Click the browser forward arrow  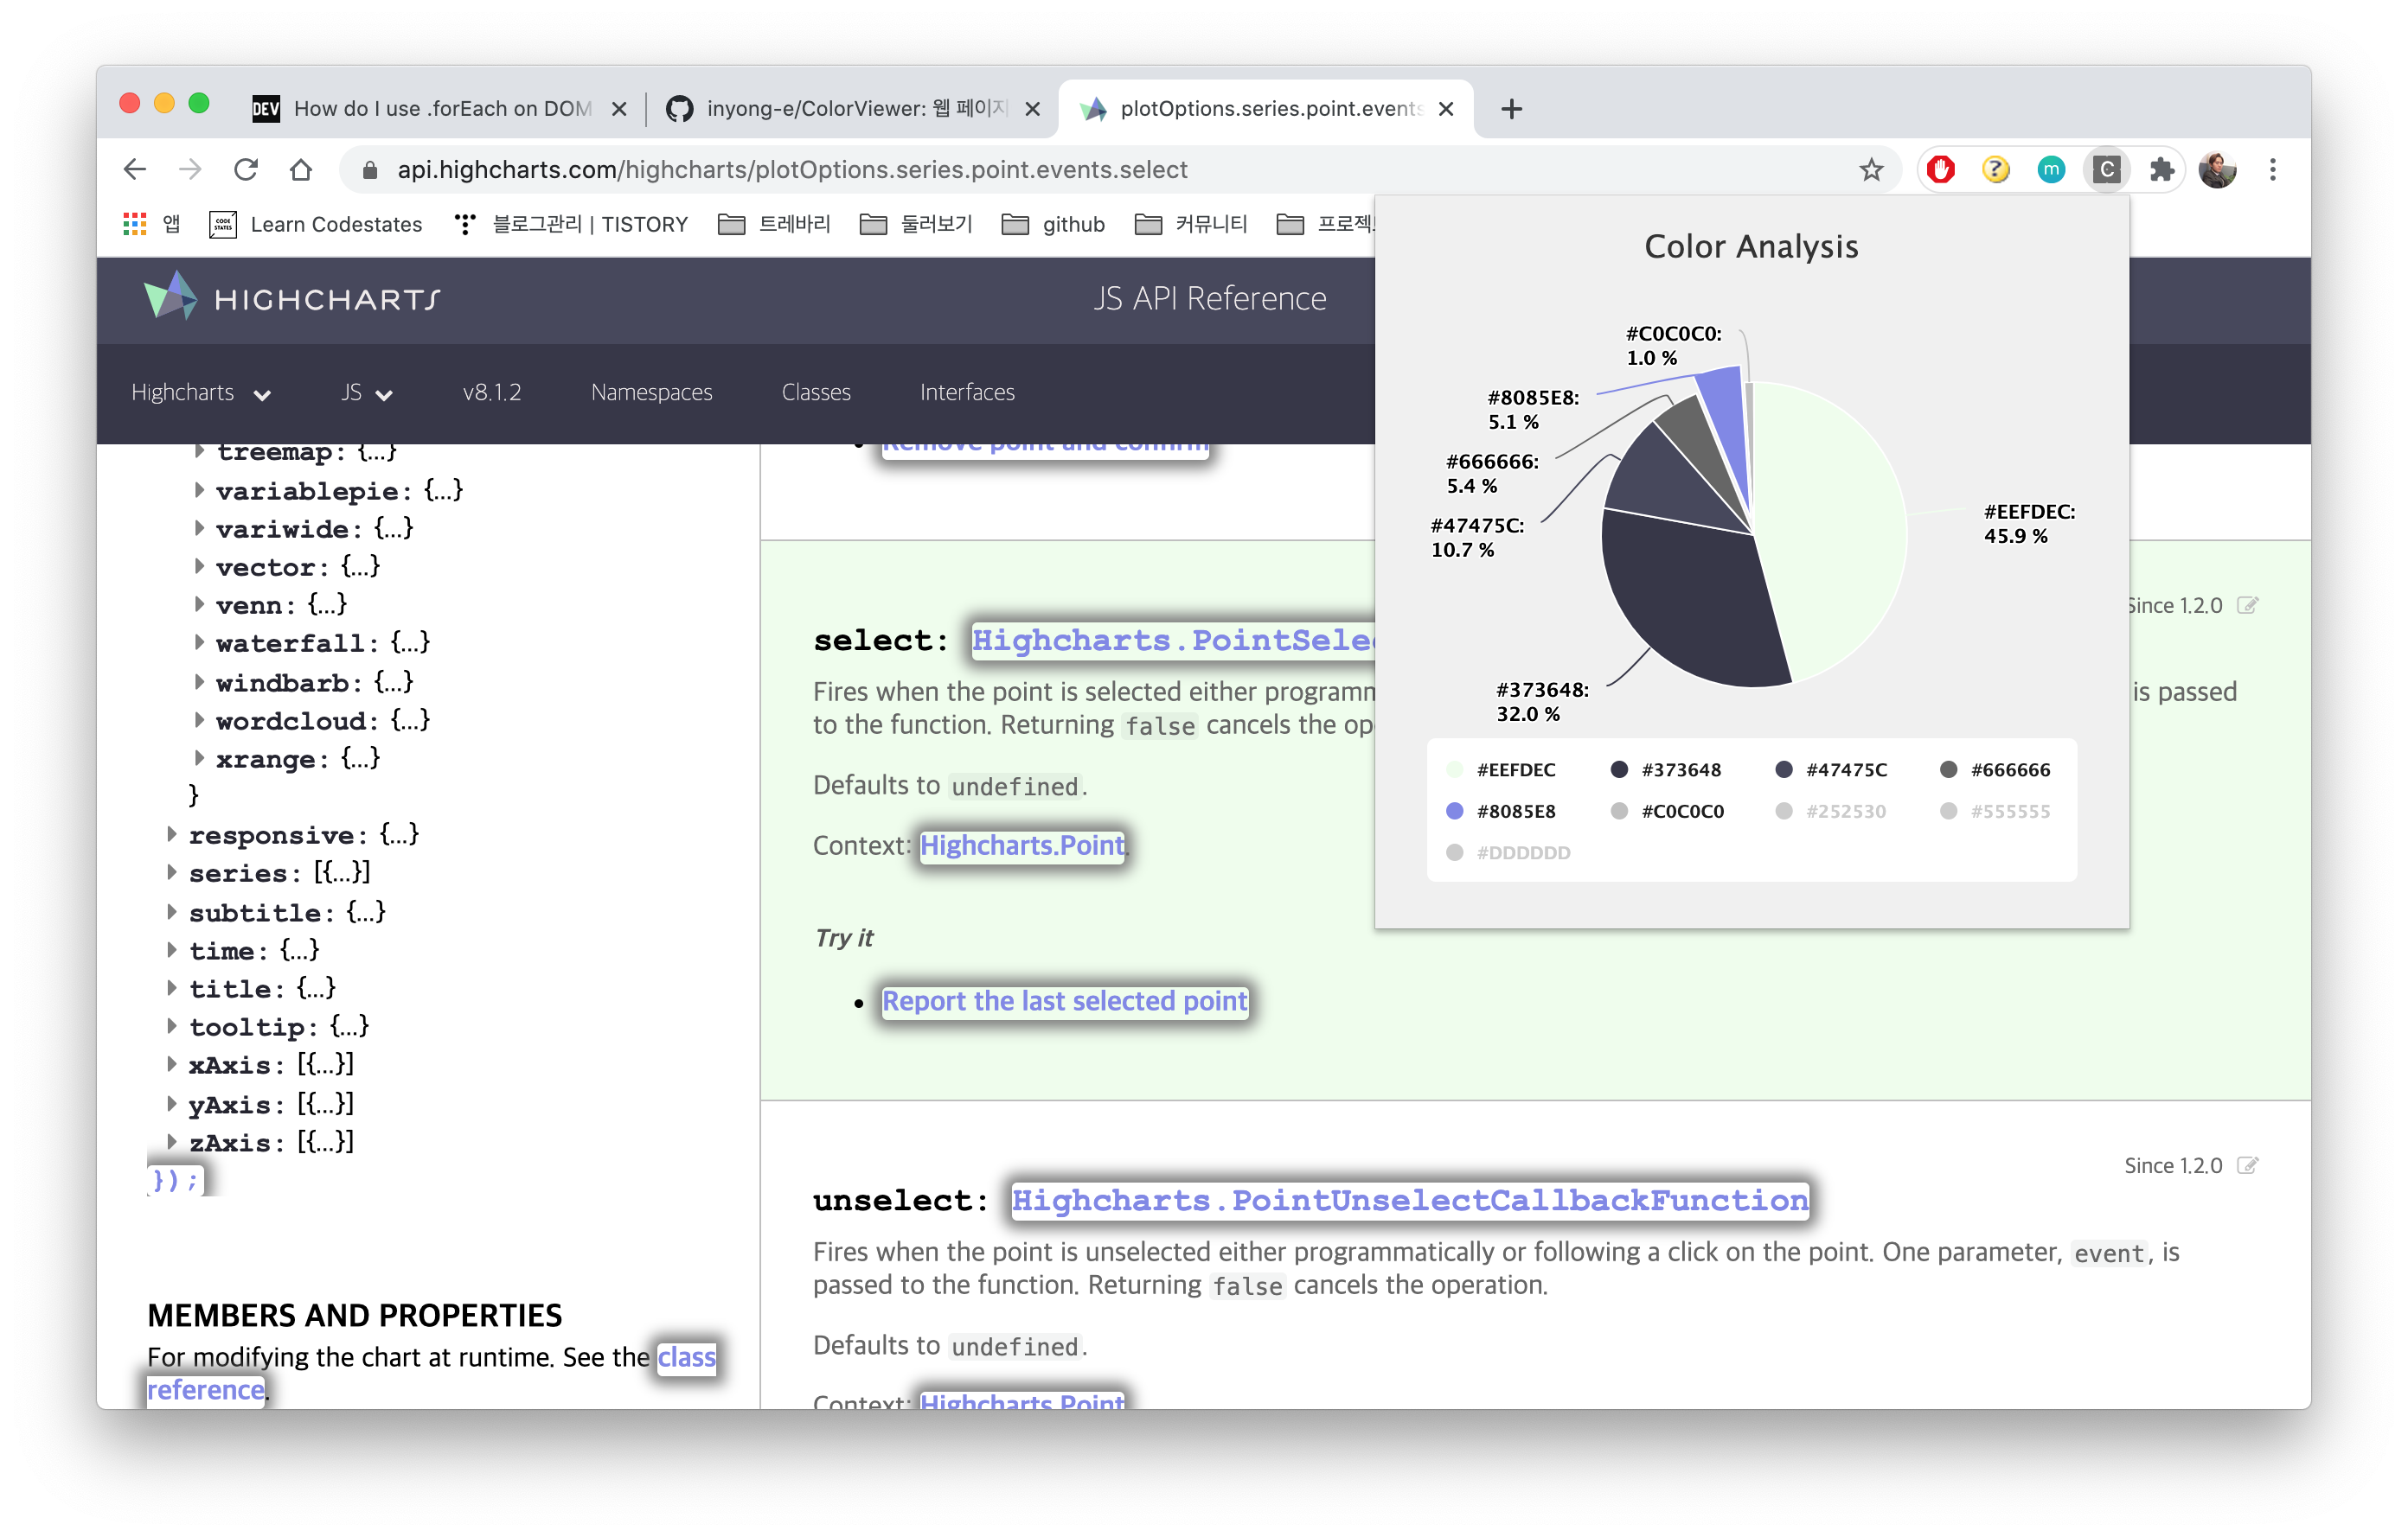click(x=190, y=170)
